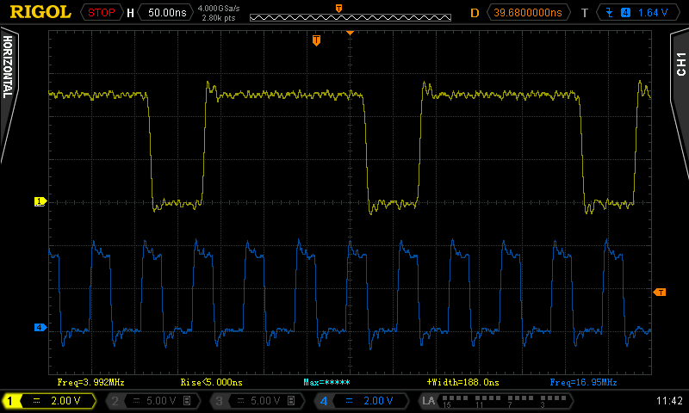This screenshot has height=413, width=689.
Task: Click the LA logic analyzer label
Action: pos(428,401)
